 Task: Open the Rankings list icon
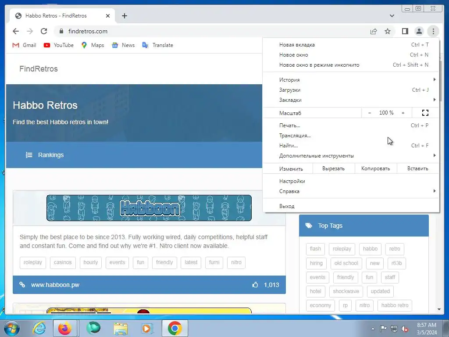click(29, 155)
